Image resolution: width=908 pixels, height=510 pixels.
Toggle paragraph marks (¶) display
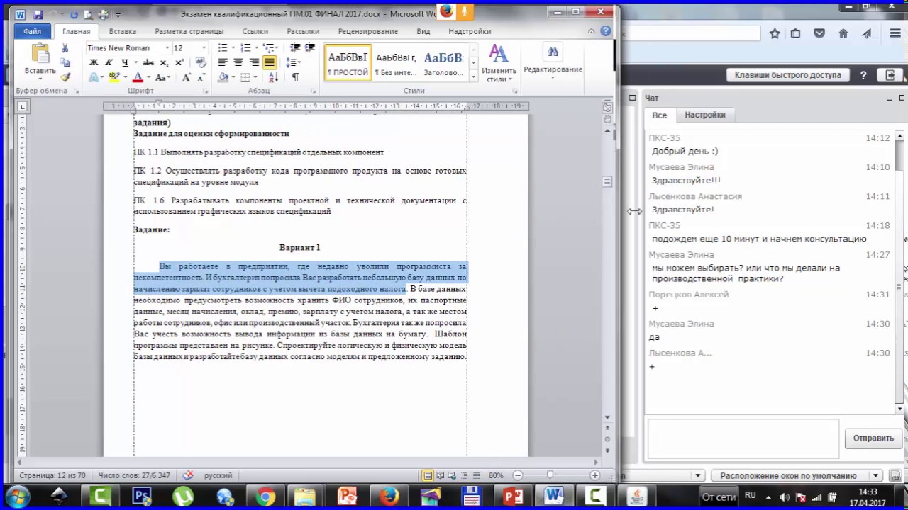[295, 77]
